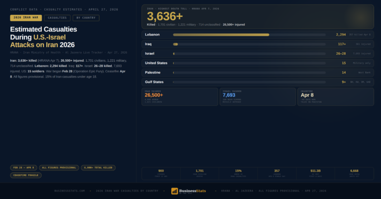The width and height of the screenshot is (381, 199).
Task: Click the United States 15 value
Action: 344,63
